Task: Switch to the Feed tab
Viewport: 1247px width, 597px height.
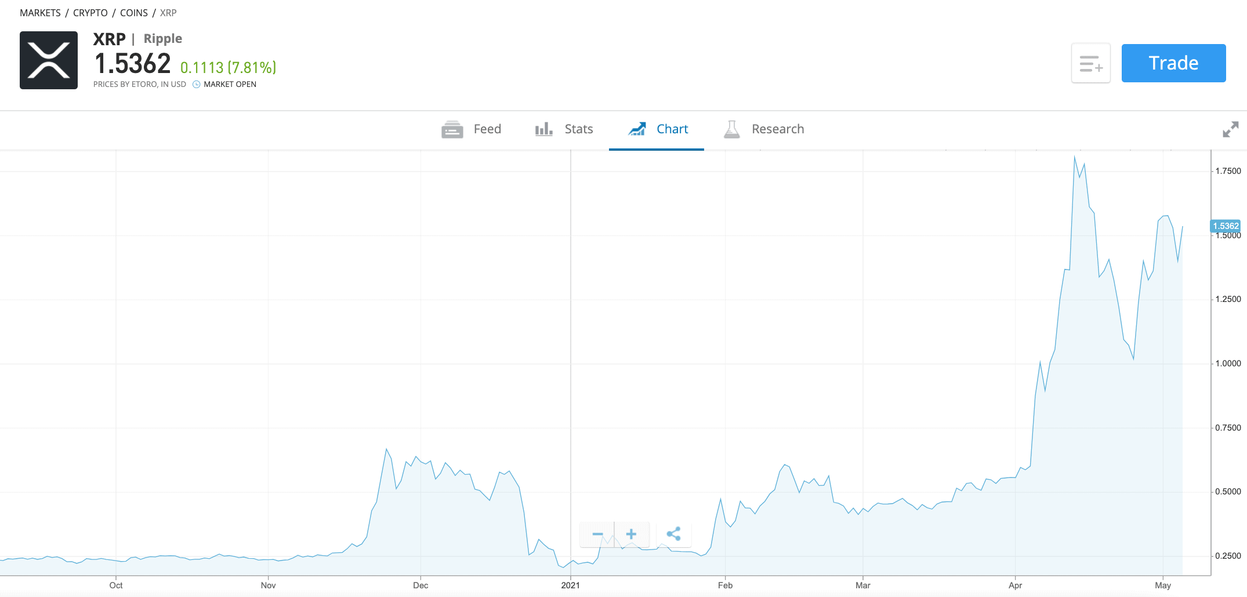Action: pyautogui.click(x=471, y=129)
